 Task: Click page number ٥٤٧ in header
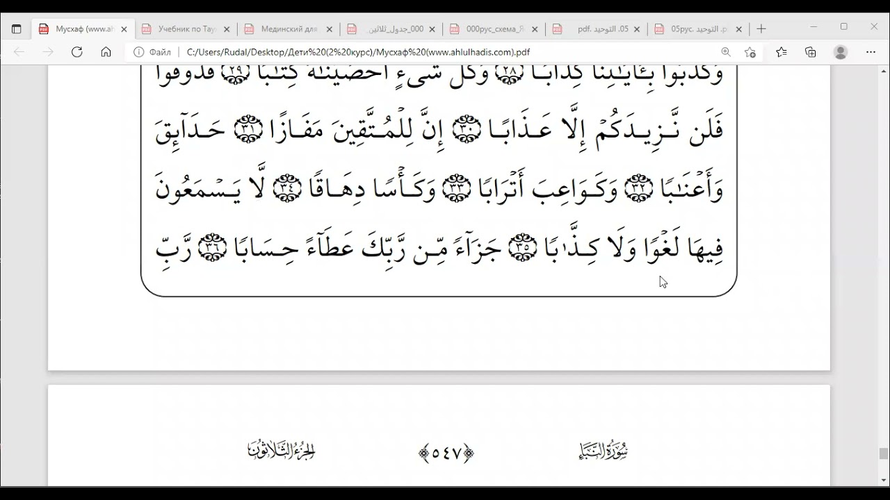point(446,453)
